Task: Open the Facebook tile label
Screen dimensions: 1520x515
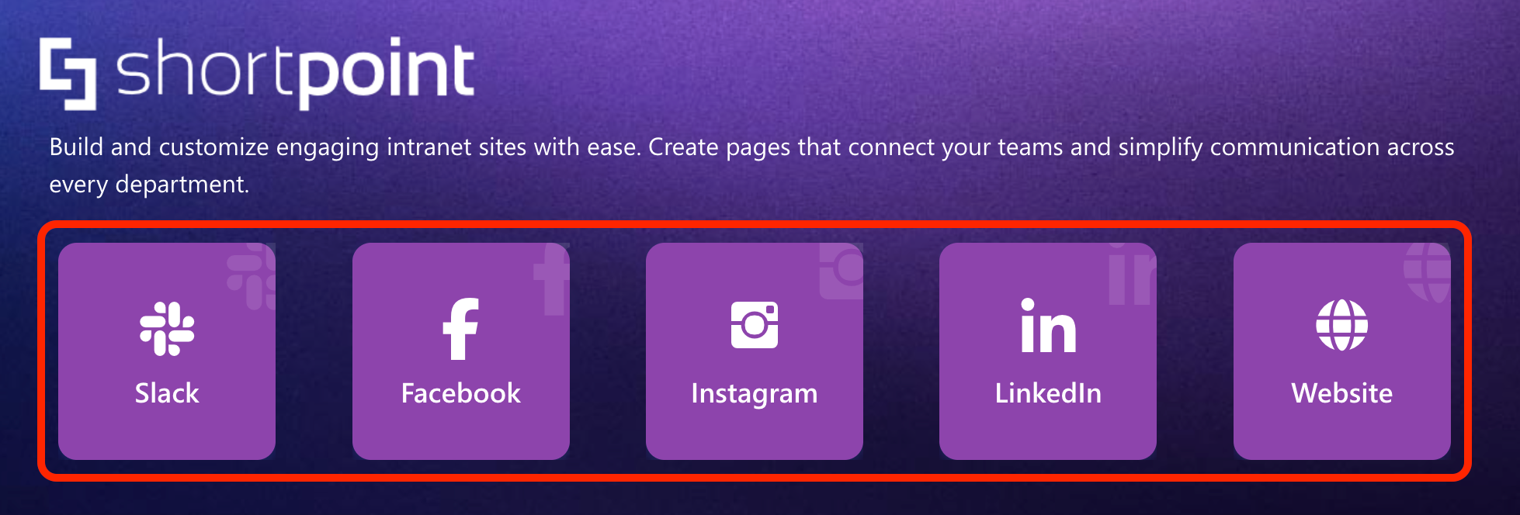Action: 460,393
